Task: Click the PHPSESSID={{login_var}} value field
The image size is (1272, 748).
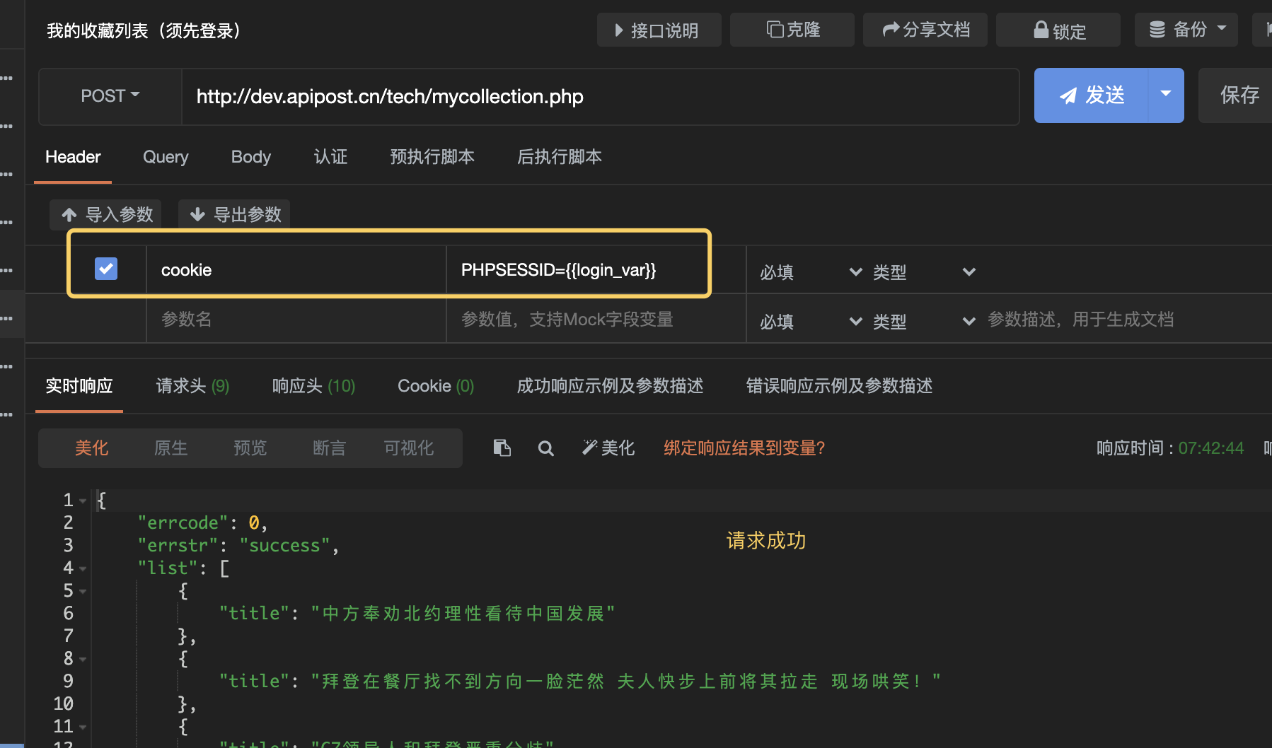Action: 596,269
